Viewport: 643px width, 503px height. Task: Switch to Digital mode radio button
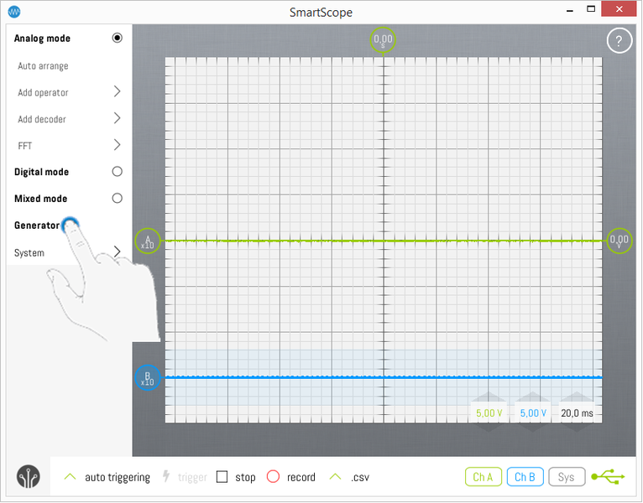pyautogui.click(x=117, y=172)
